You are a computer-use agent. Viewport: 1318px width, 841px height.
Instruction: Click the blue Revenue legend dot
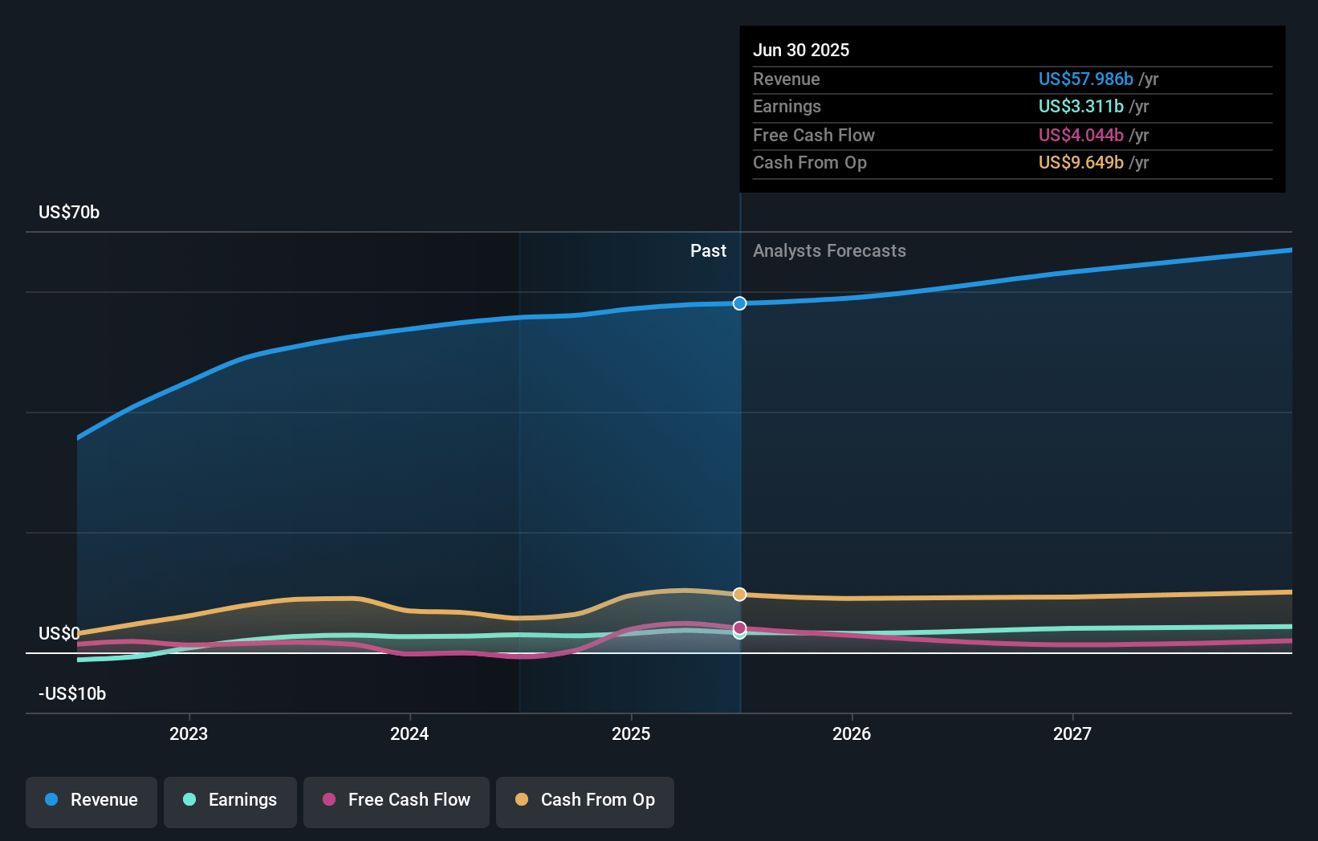[51, 799]
